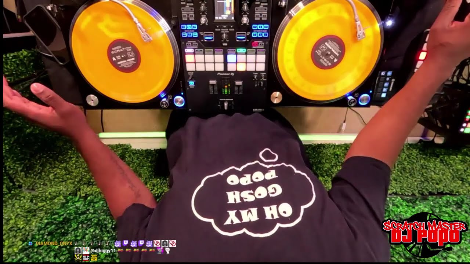Click the speaker emote between the hearts
The height and width of the screenshot is (264, 470).
tap(165, 243)
